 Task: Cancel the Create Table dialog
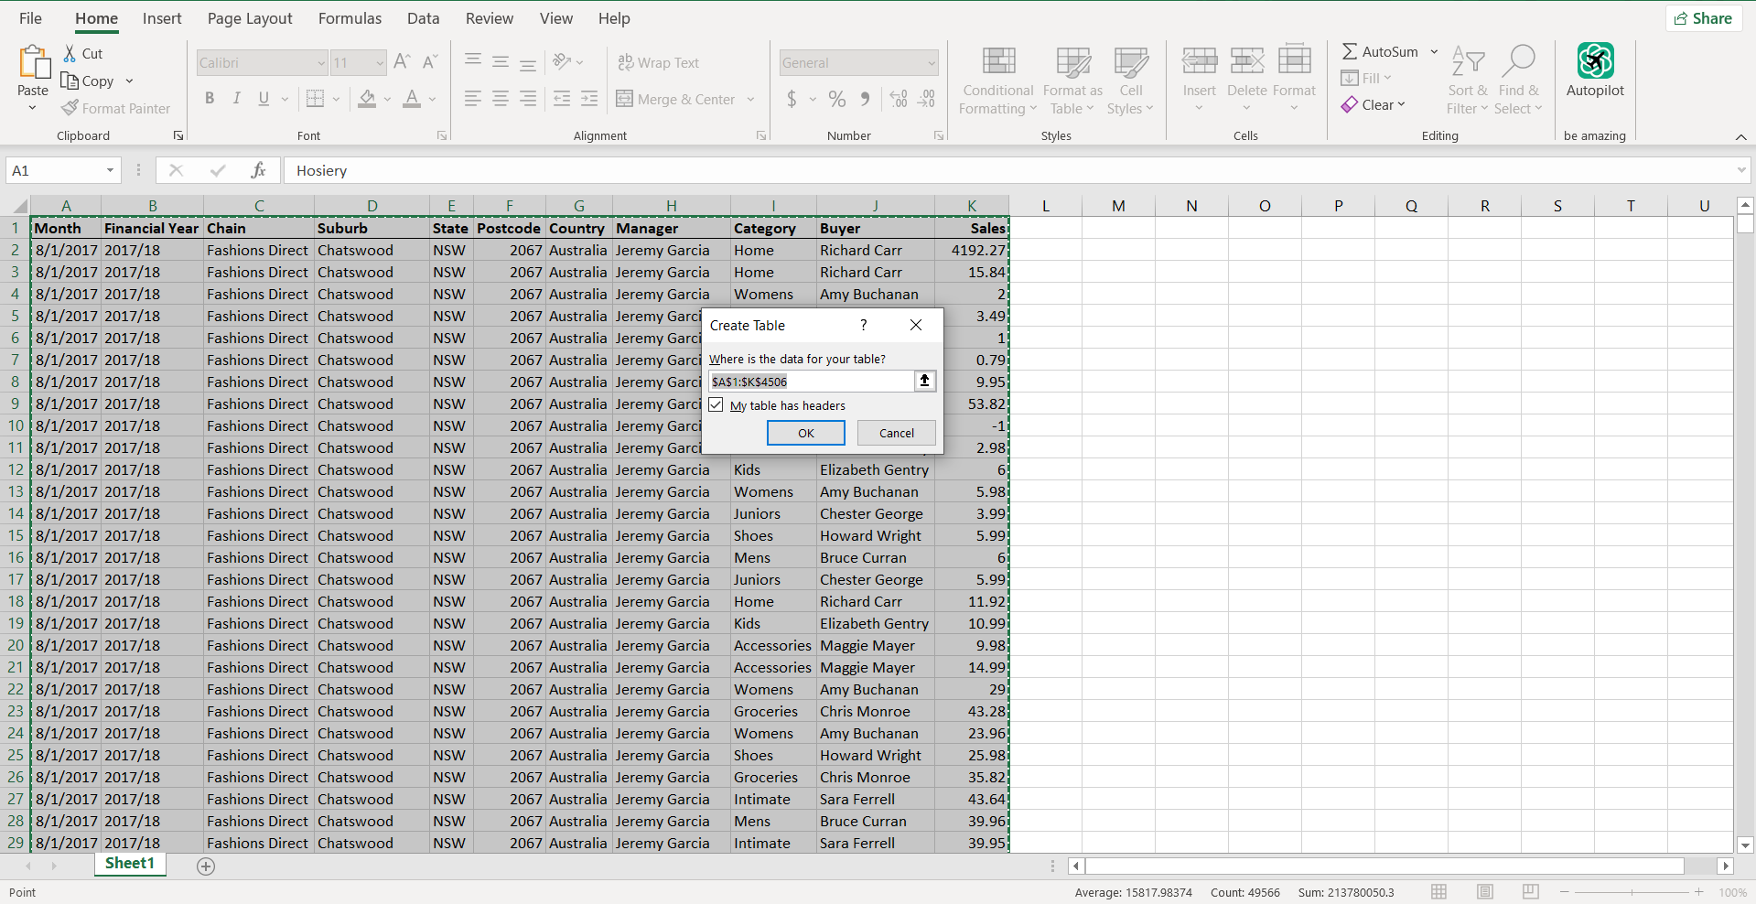(896, 433)
